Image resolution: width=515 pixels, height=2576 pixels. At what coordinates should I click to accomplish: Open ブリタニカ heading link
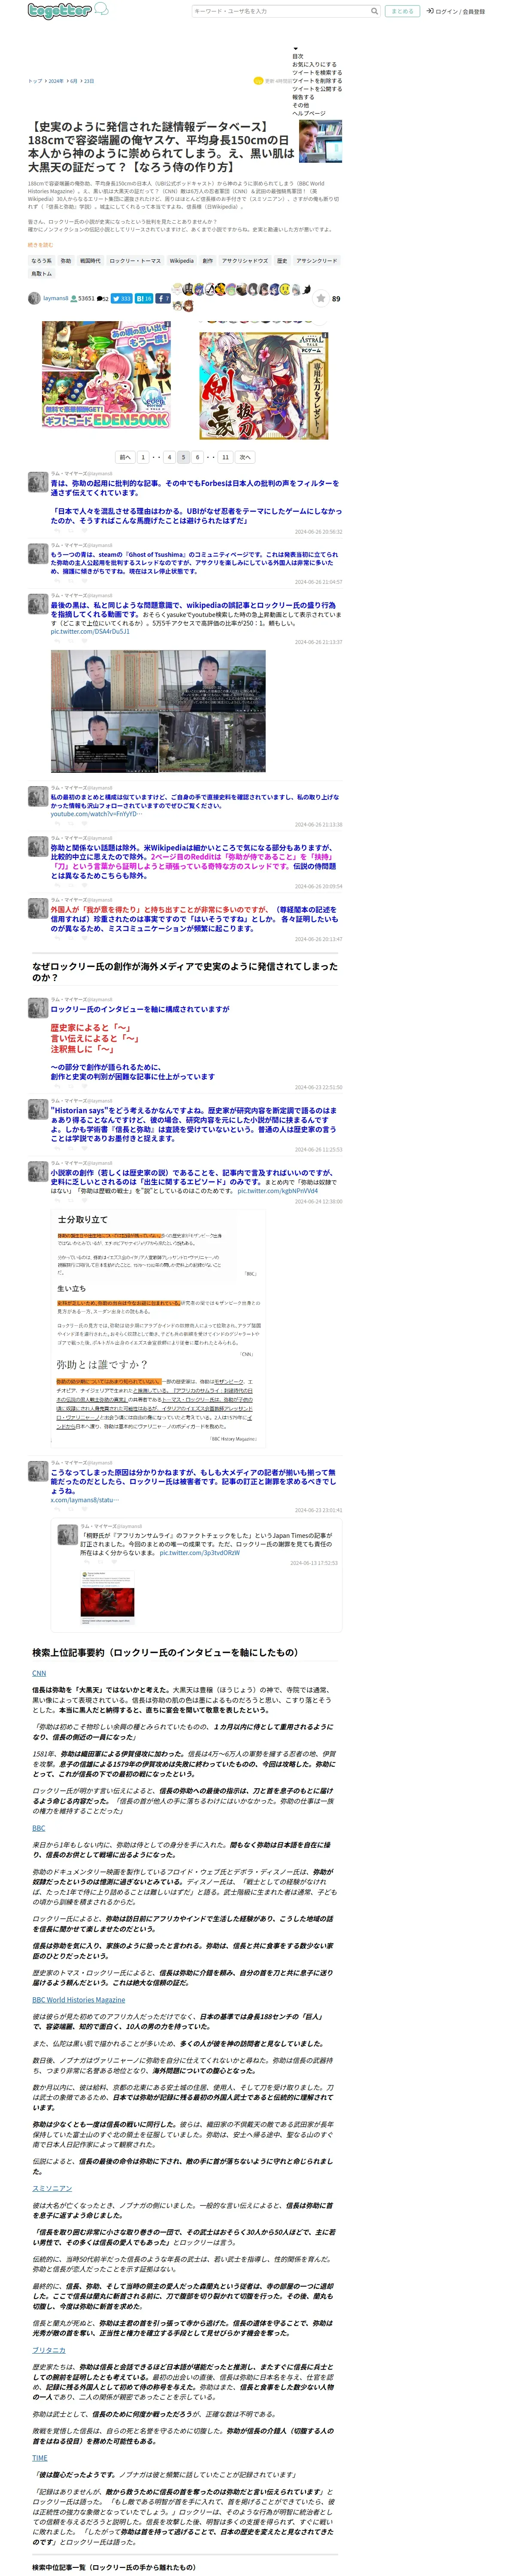(x=48, y=2350)
